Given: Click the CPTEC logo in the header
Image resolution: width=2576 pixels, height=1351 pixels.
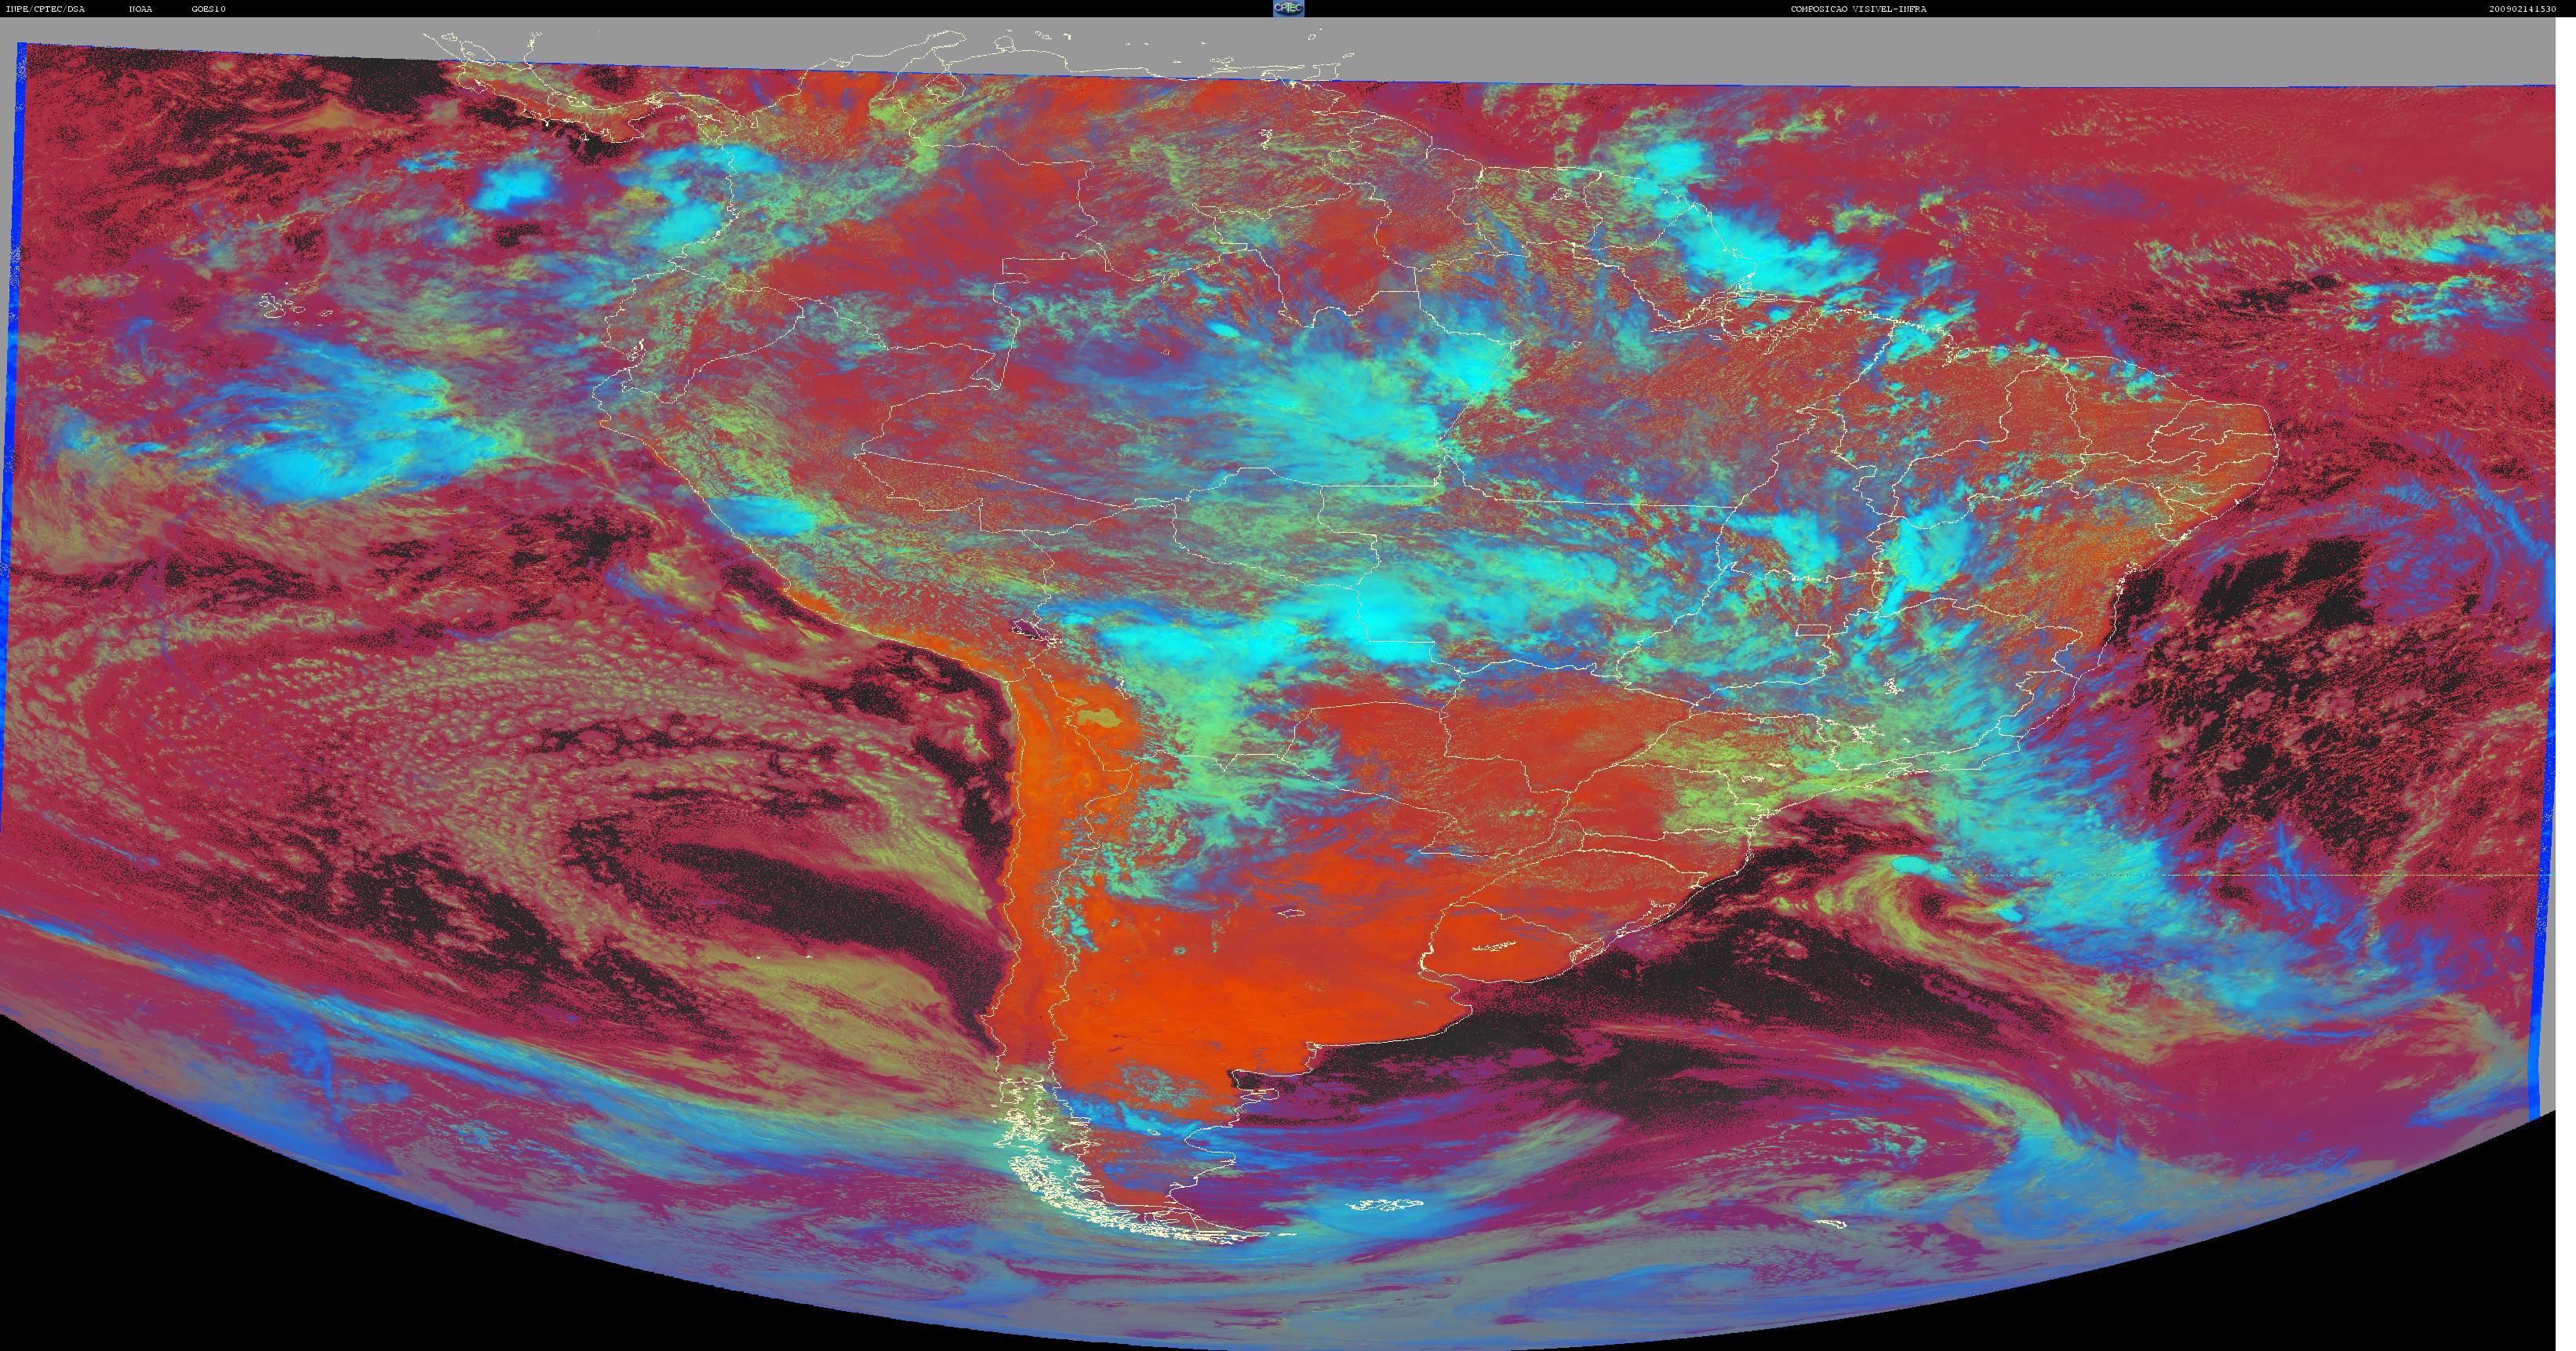Looking at the screenshot, I should [x=1288, y=8].
